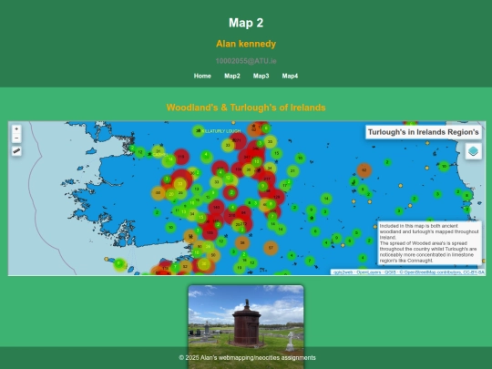The height and width of the screenshot is (369, 492).
Task: Click the red cluster marker labeled 271
Action: pos(238,140)
